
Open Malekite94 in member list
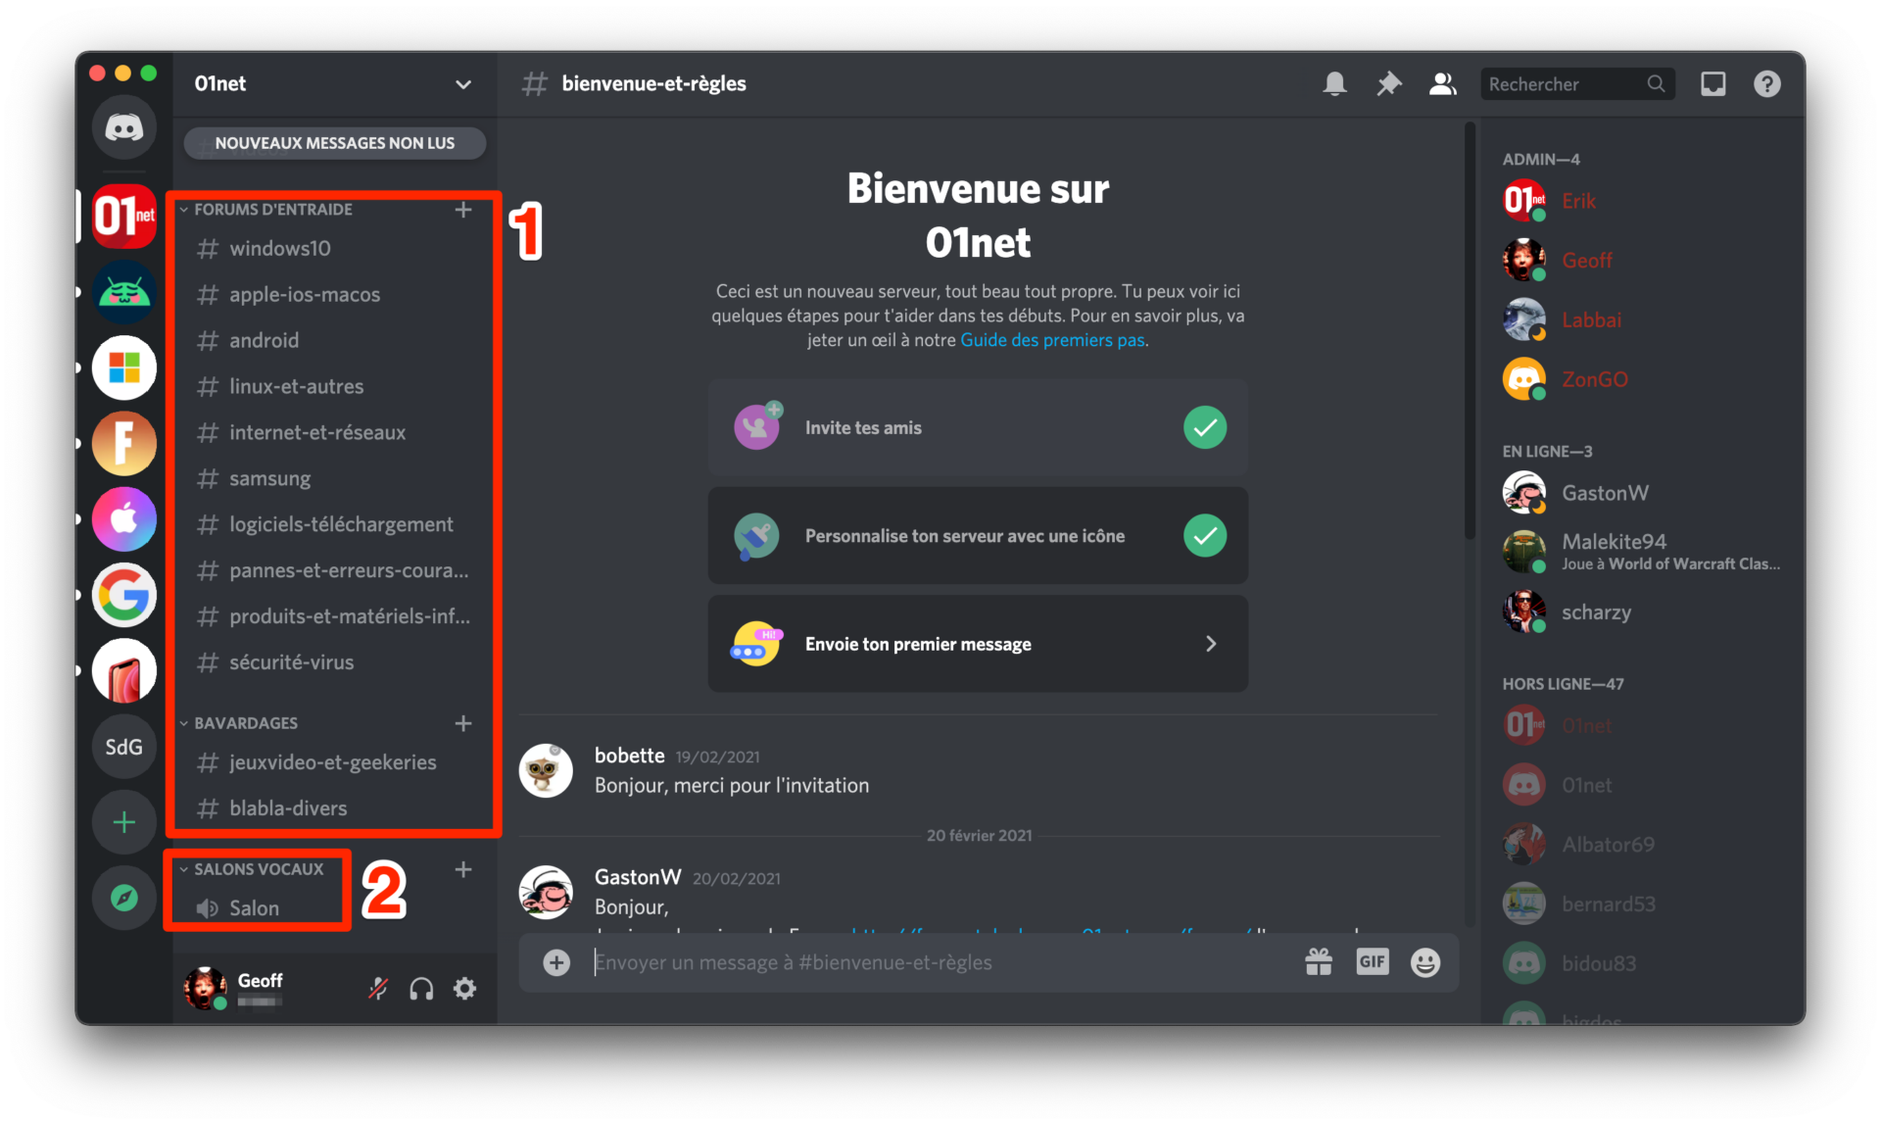(x=1643, y=552)
